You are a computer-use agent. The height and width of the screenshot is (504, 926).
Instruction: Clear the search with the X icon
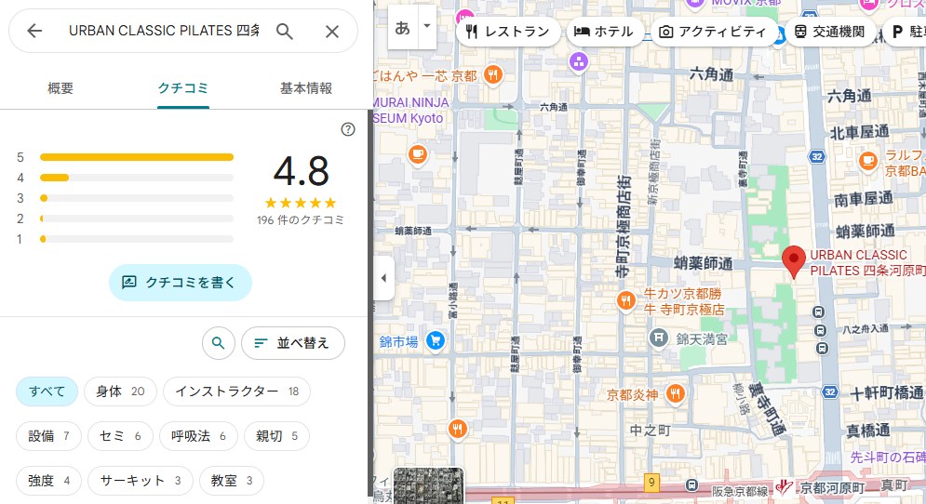[332, 31]
